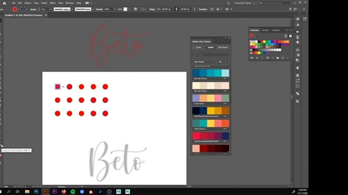
Task: Select the blue-teal My Color Theme swatches
Action: coord(211,73)
